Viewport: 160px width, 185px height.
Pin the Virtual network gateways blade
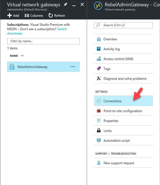[x=65, y=5]
